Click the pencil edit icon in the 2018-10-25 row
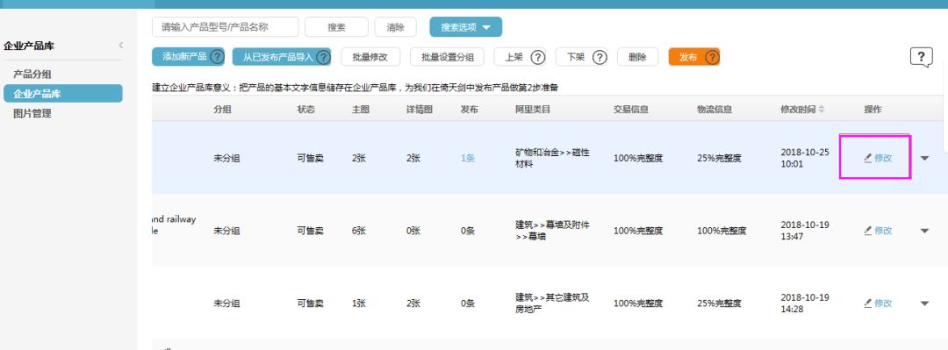 point(867,158)
